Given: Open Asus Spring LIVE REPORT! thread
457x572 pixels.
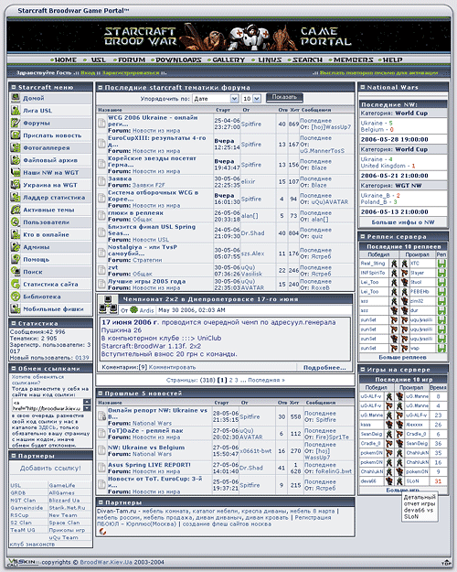Looking at the screenshot, I should tap(149, 465).
